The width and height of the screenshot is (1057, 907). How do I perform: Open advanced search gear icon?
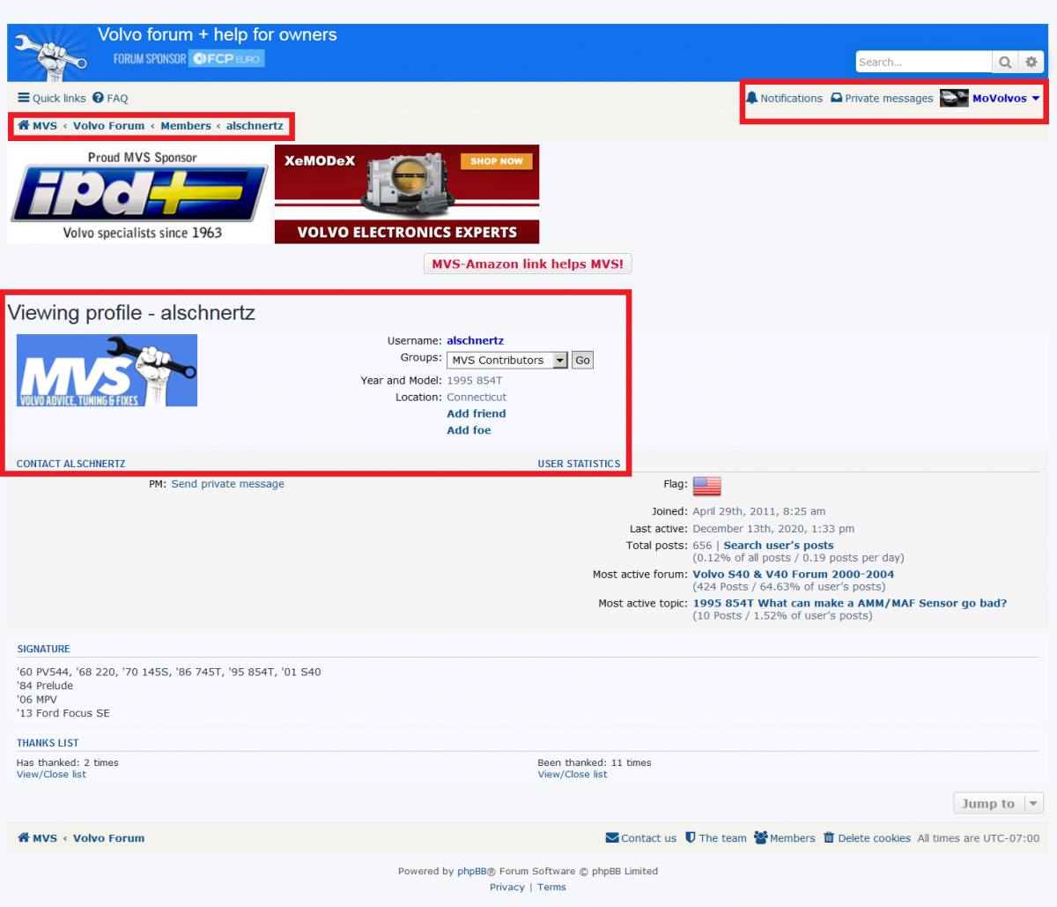pos(1031,62)
